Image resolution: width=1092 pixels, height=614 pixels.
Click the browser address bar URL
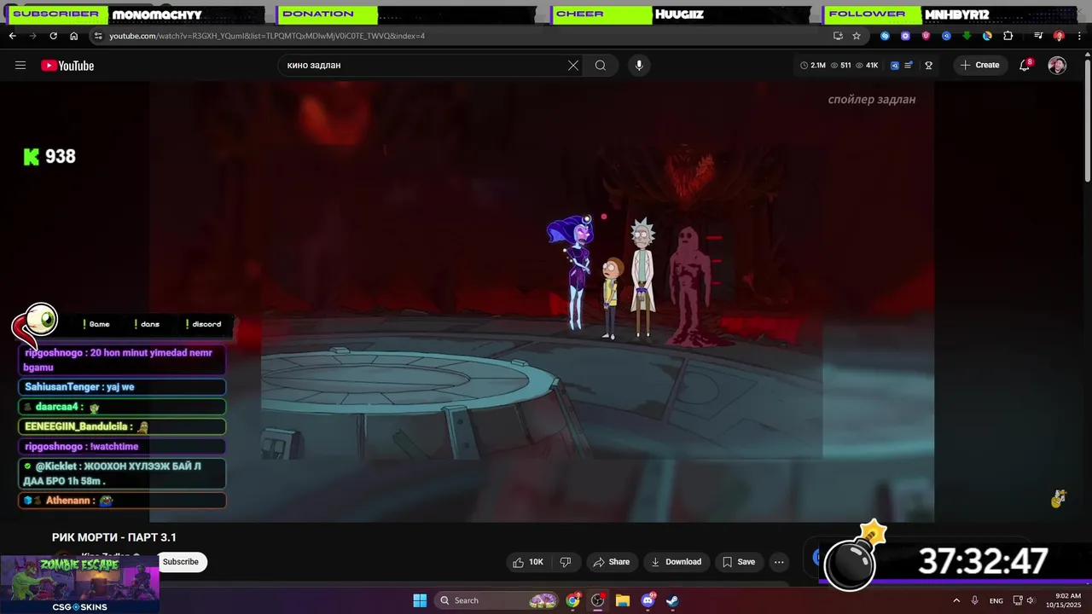point(266,36)
